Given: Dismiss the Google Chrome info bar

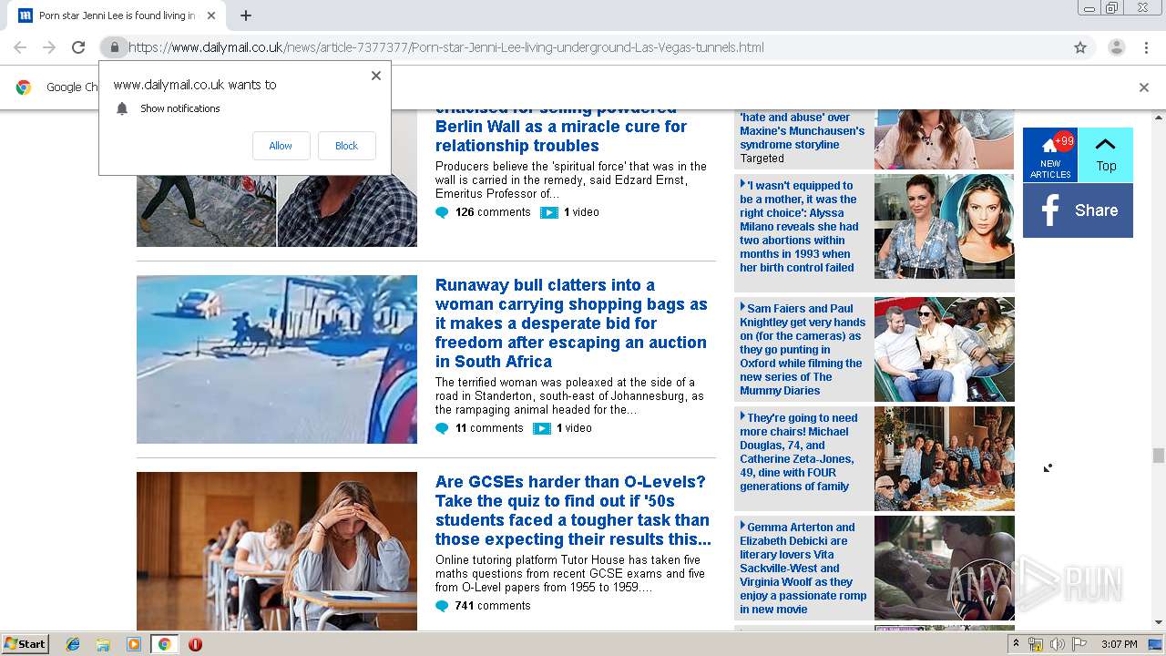Looking at the screenshot, I should click(1144, 87).
